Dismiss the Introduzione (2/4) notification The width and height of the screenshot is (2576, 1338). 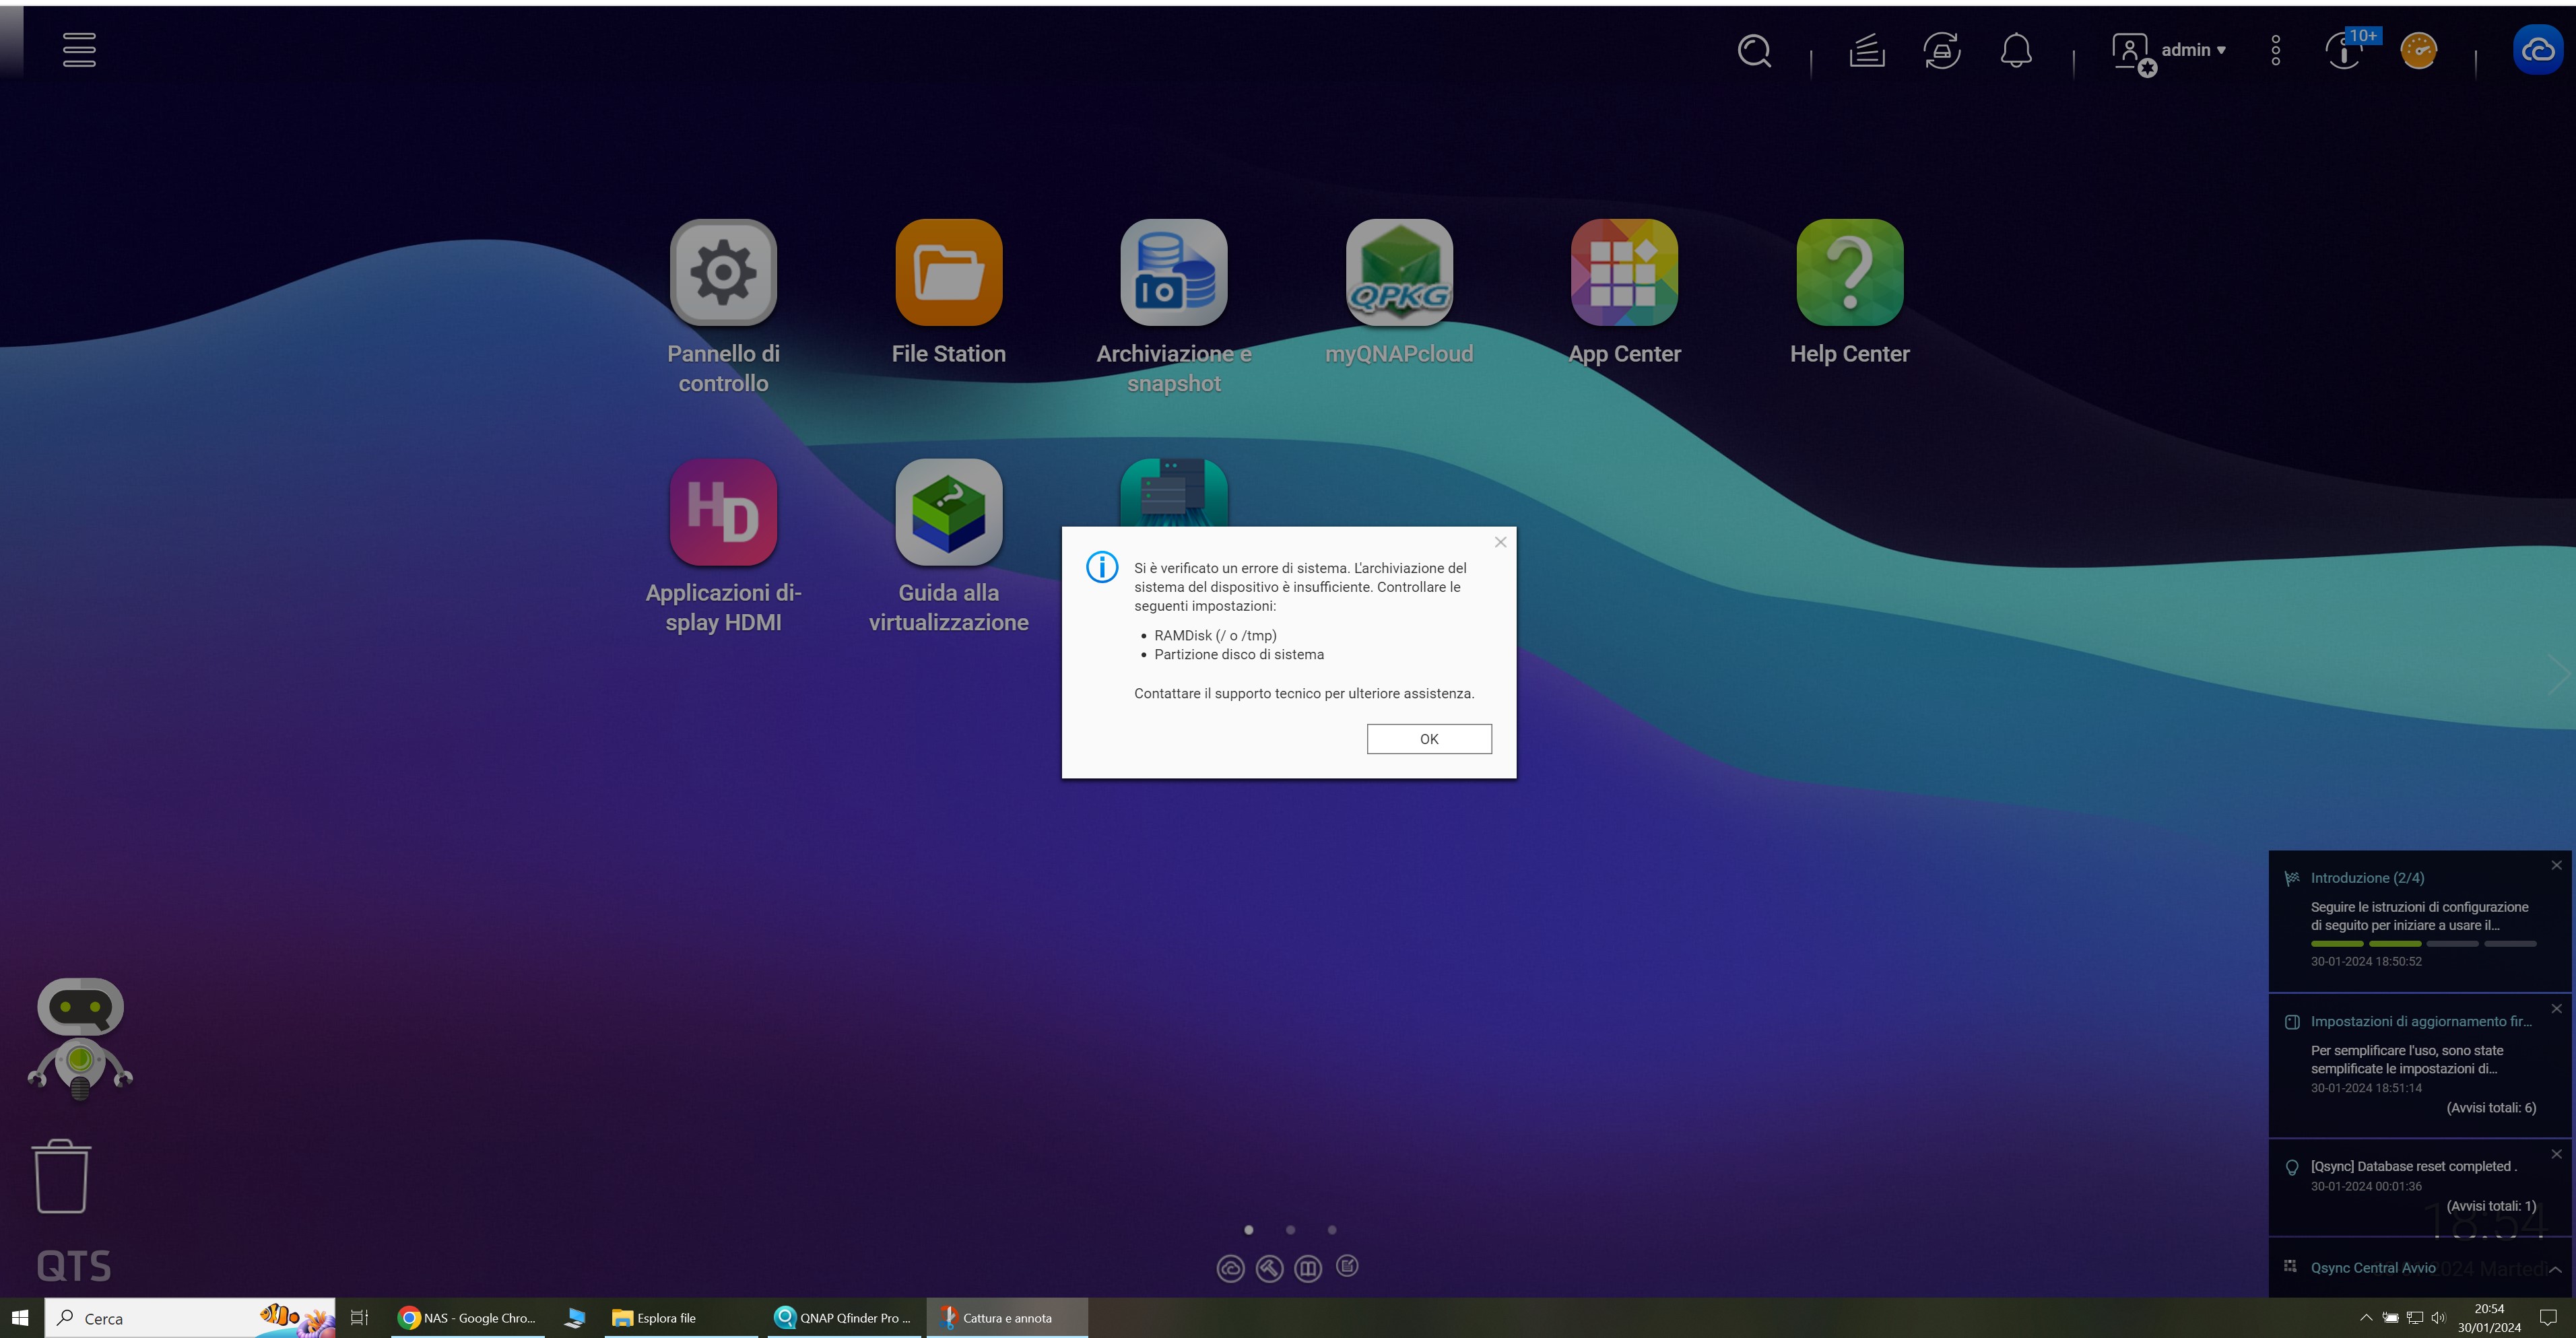click(x=2556, y=865)
